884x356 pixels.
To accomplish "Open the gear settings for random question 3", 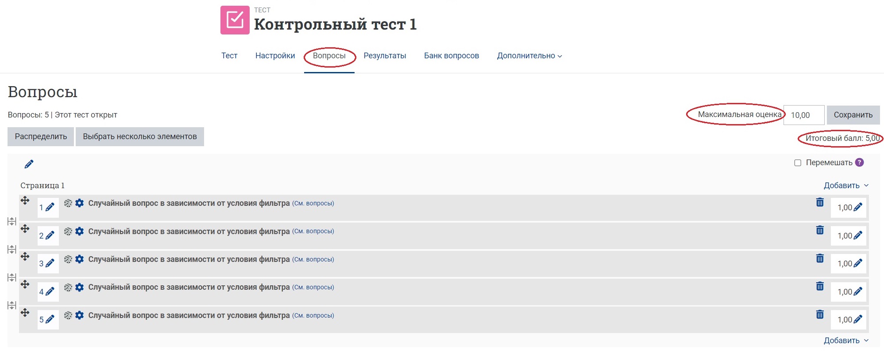I will (80, 259).
